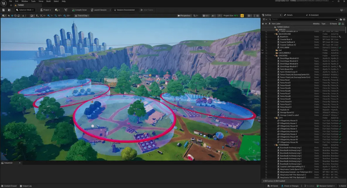Open the Project dropdown

click(46, 10)
